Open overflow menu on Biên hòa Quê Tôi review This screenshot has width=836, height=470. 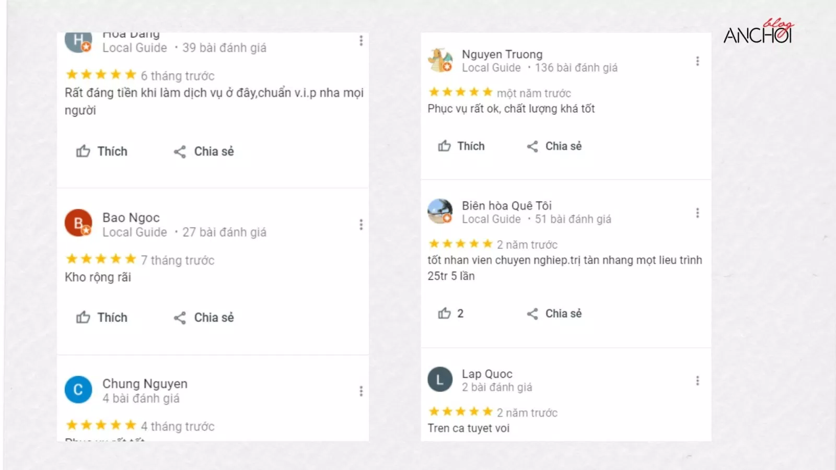(x=697, y=212)
